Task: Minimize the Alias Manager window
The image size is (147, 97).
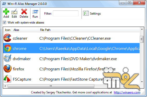Action: pos(123,3)
